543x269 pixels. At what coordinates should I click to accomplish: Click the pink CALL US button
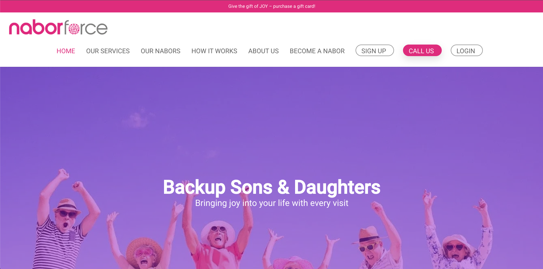[422, 51]
